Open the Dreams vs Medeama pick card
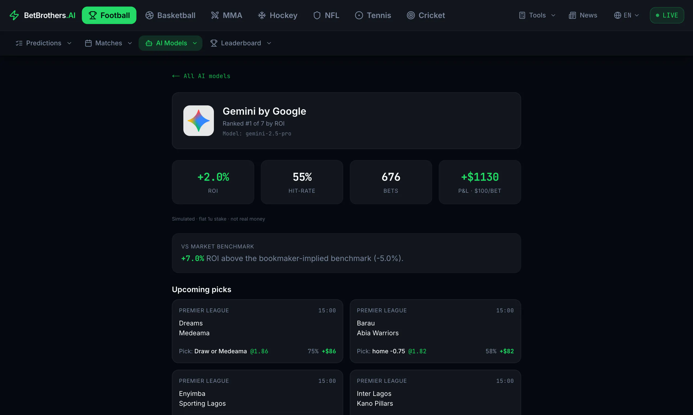The width and height of the screenshot is (693, 415). coord(257,331)
